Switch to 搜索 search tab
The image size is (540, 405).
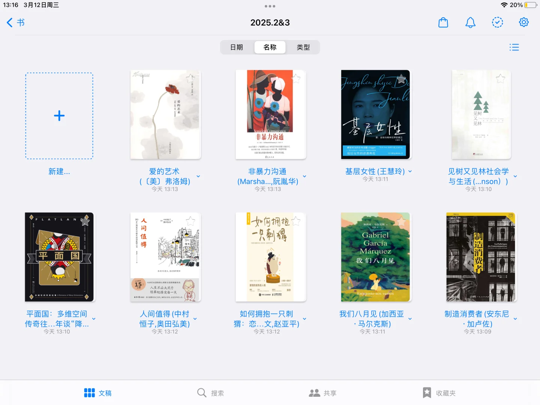tap(211, 393)
